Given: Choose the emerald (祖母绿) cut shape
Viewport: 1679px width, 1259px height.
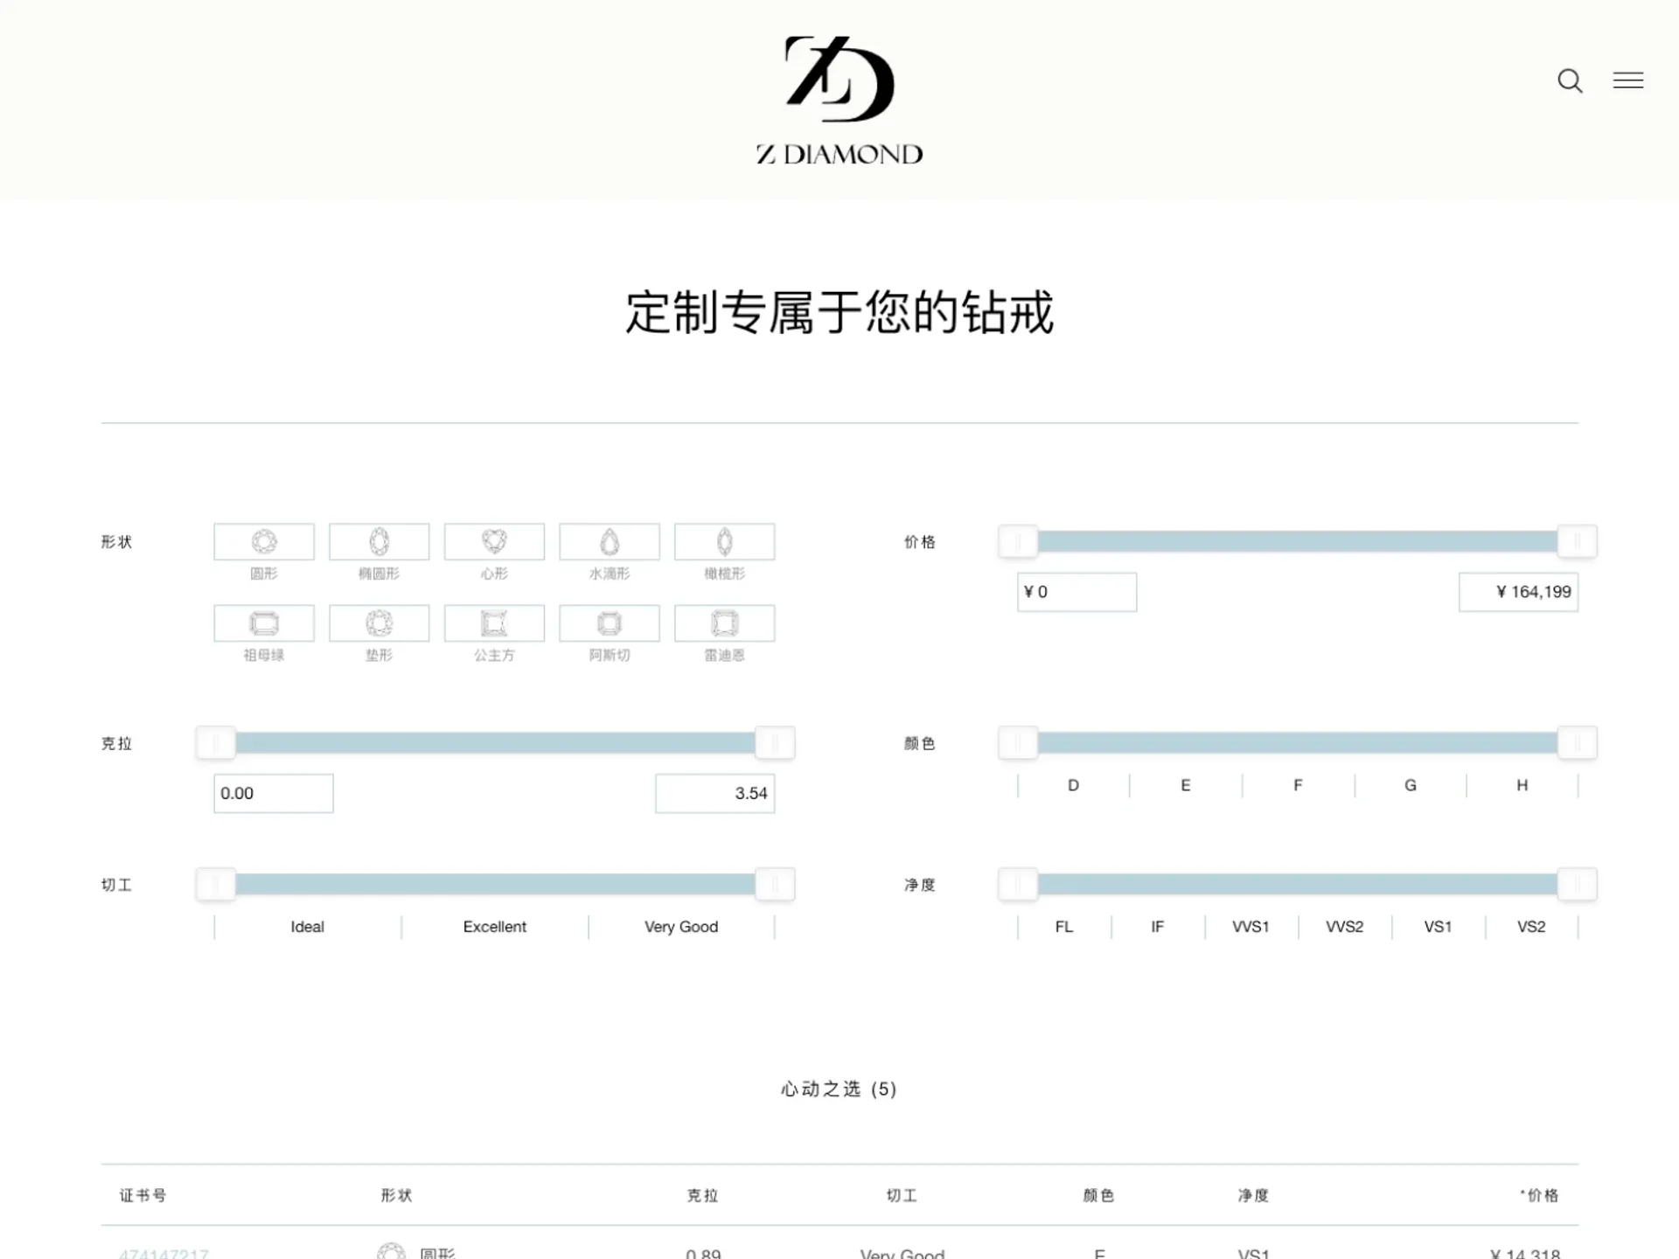Looking at the screenshot, I should point(264,623).
